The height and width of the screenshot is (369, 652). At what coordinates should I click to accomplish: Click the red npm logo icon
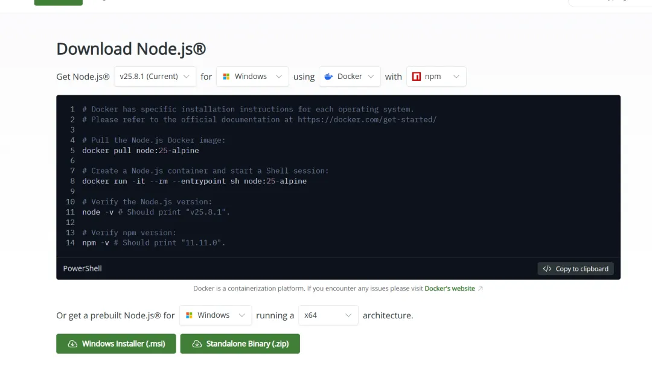point(416,77)
